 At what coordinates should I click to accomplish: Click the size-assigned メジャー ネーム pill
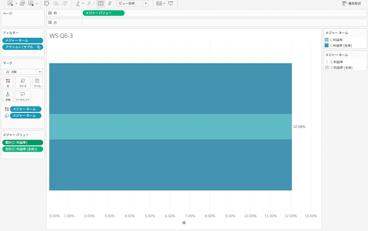(x=25, y=116)
